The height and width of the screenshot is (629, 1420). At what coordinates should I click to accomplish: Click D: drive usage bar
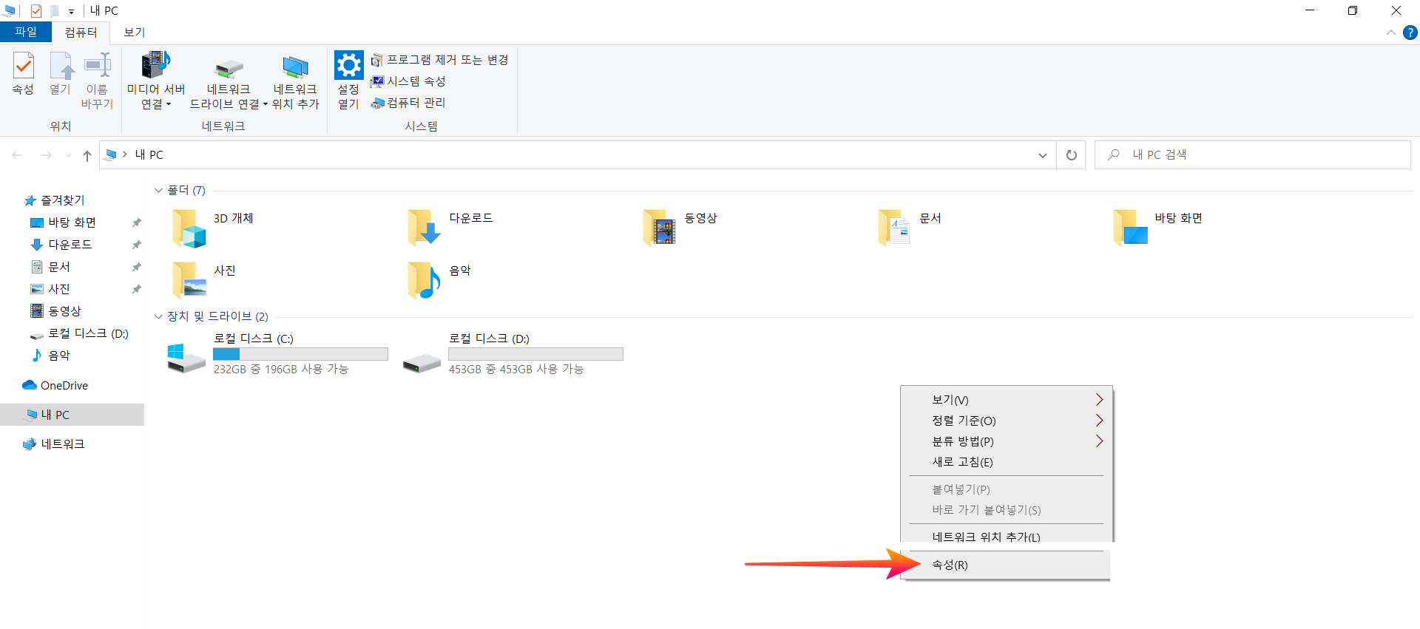(x=535, y=354)
